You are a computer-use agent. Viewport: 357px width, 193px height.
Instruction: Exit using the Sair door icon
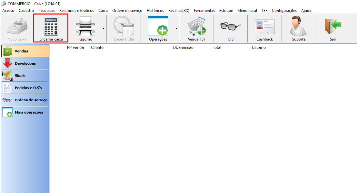[x=333, y=27]
